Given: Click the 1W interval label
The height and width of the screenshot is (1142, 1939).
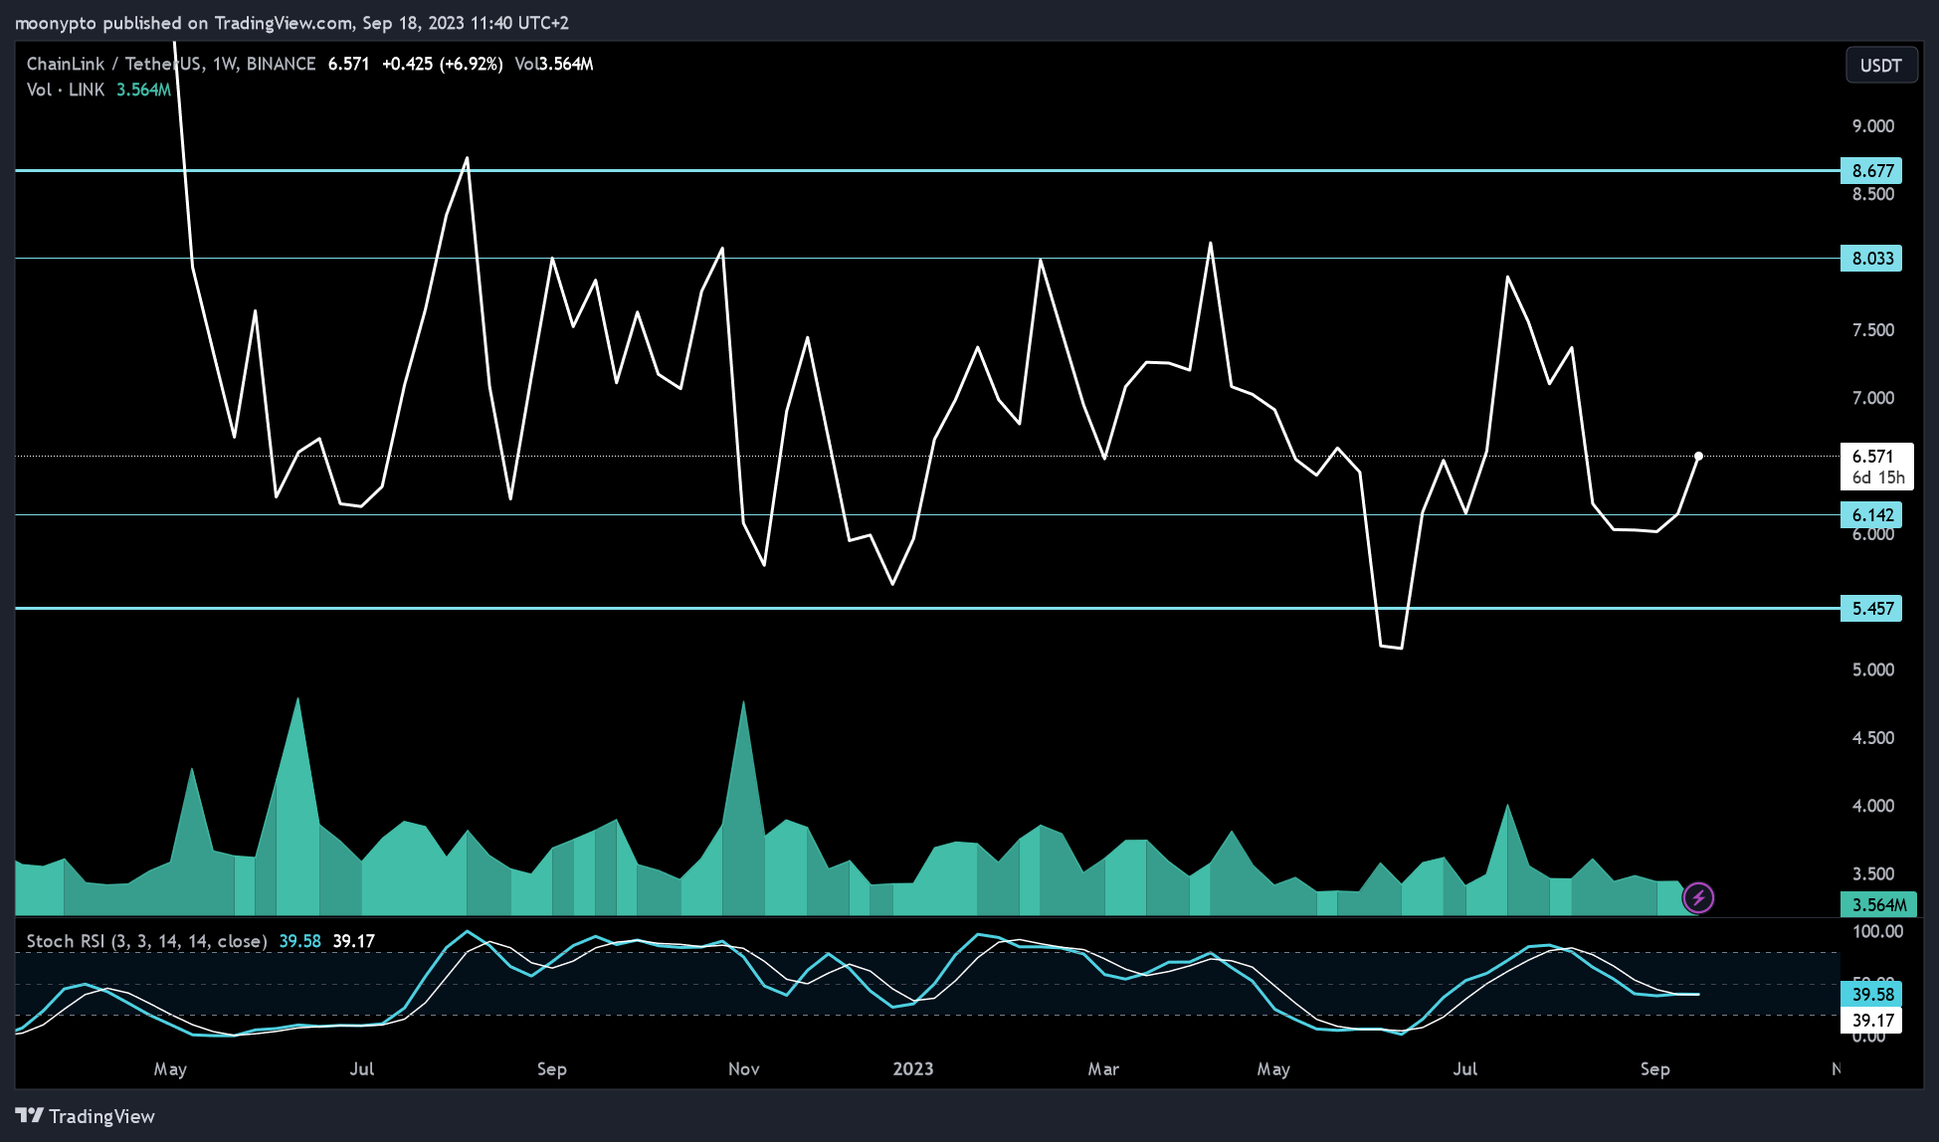Looking at the screenshot, I should [225, 64].
